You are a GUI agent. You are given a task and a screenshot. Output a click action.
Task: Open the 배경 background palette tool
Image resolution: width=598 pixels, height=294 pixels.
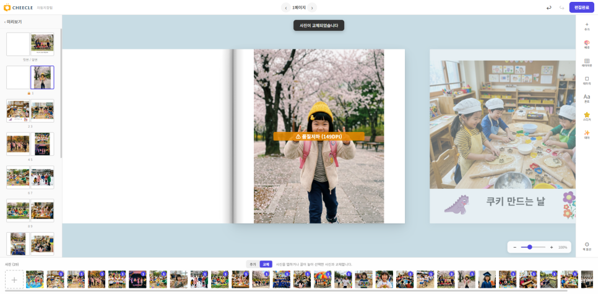point(587,45)
